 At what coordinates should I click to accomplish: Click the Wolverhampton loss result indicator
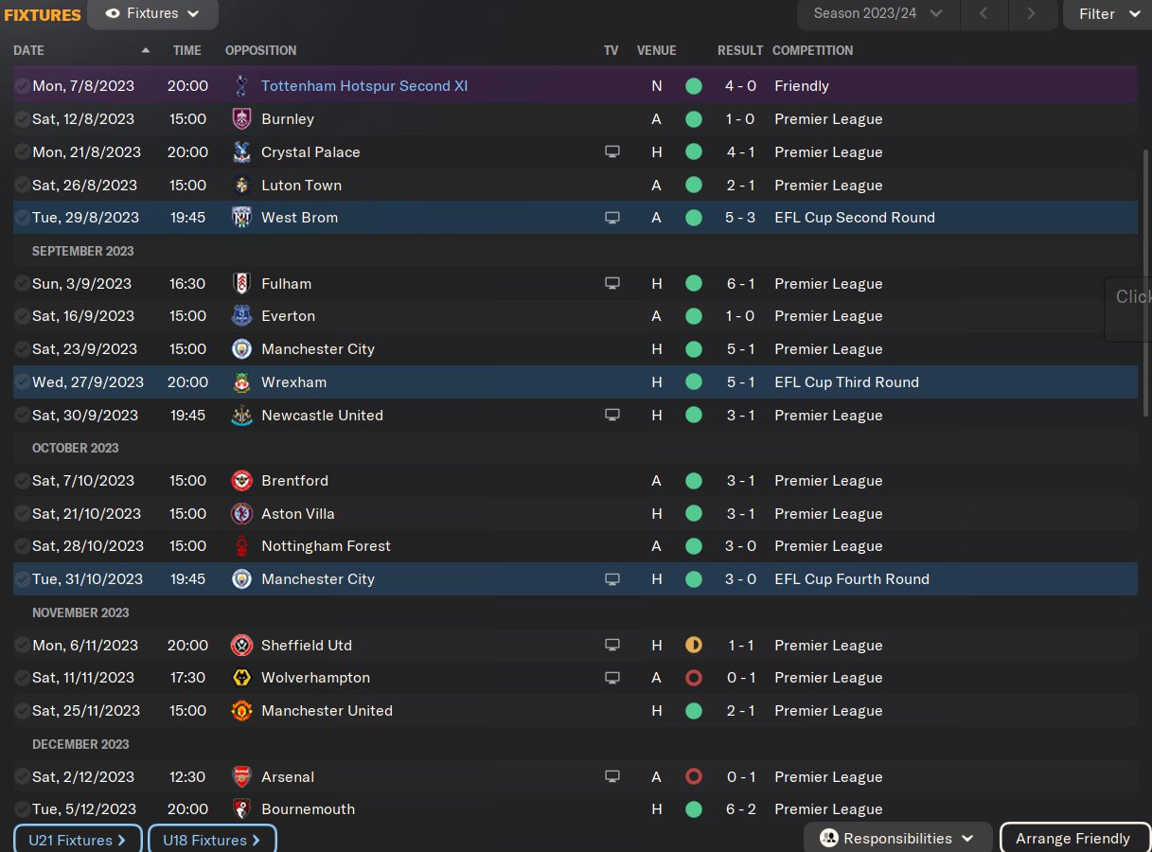(694, 678)
